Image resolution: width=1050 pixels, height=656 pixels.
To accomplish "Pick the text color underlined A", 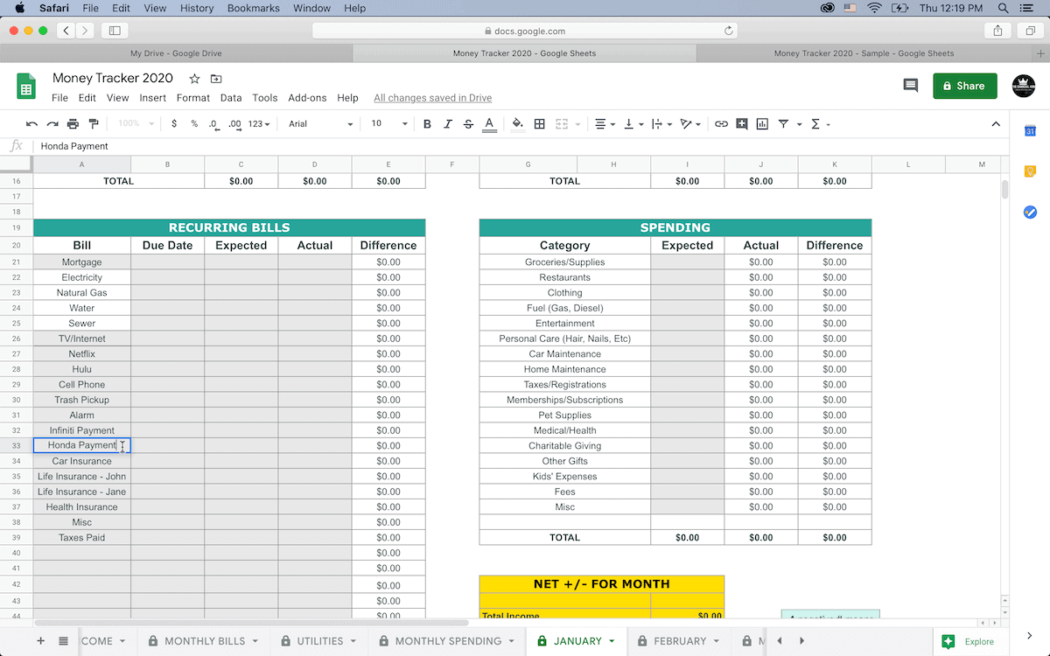I will click(490, 124).
